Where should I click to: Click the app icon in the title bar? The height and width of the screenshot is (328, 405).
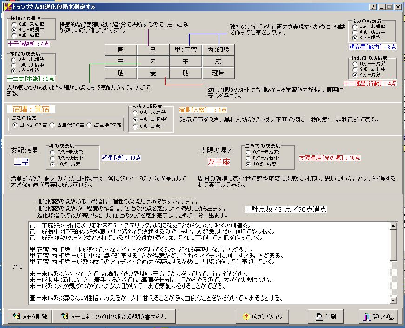pos(8,7)
